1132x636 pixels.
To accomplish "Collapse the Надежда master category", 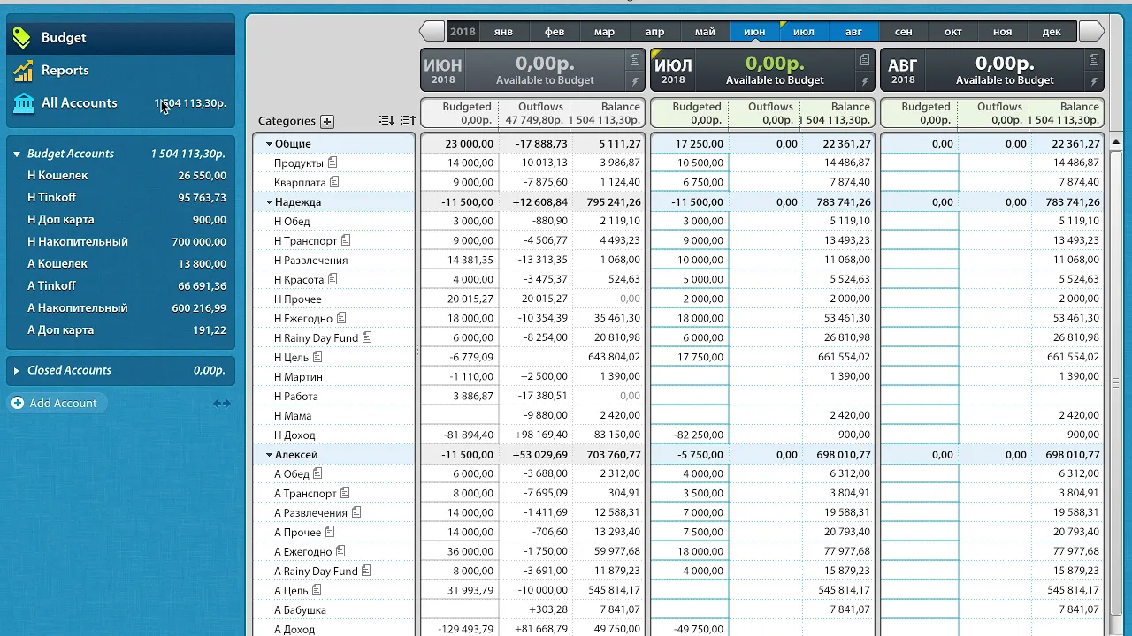I will [269, 202].
